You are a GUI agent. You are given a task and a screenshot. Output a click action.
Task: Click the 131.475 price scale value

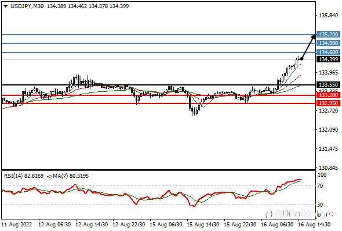[328, 149]
